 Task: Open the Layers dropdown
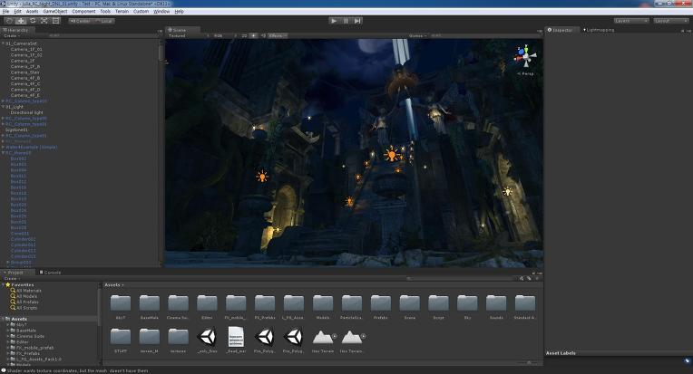point(631,21)
